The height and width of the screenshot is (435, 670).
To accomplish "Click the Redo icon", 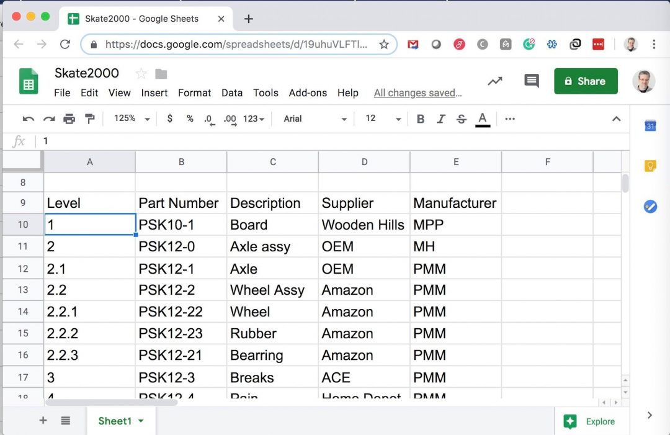I will click(49, 119).
